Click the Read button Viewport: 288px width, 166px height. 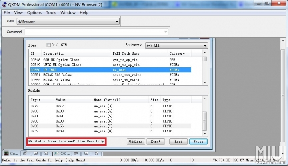178,142
